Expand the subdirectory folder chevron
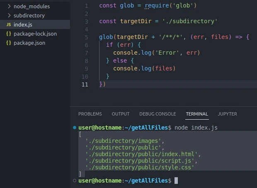The image size is (257, 188). pyautogui.click(x=9, y=16)
